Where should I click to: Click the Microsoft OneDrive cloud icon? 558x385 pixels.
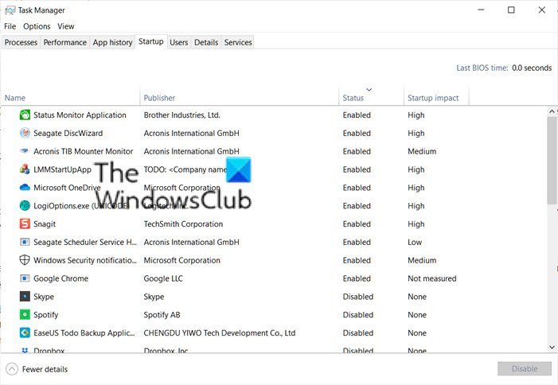25,188
